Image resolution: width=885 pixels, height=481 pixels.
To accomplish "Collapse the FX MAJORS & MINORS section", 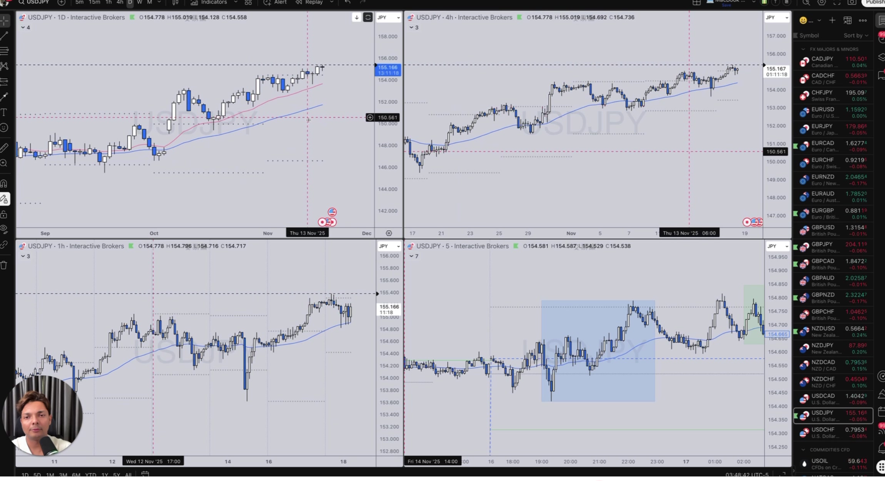I will (804, 49).
